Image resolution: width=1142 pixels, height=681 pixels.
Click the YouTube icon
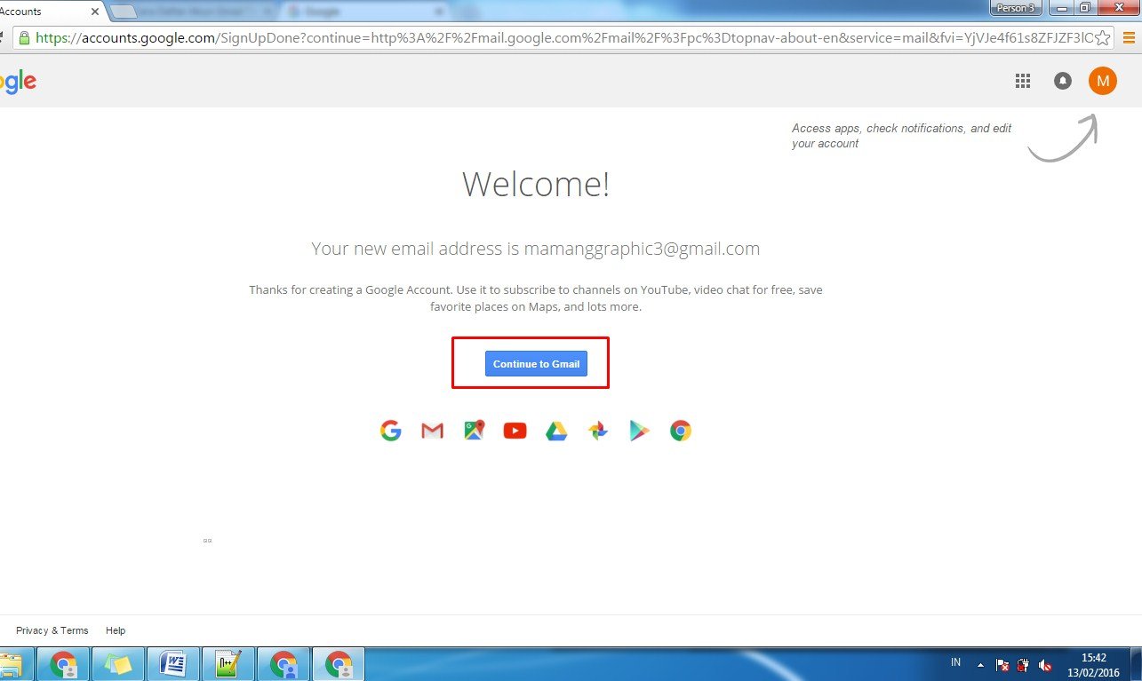515,431
